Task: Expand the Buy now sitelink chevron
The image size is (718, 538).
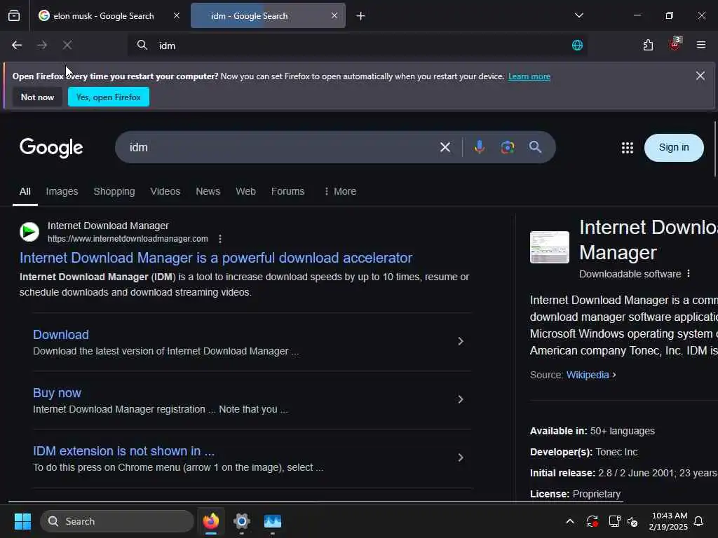Action: [x=461, y=399]
